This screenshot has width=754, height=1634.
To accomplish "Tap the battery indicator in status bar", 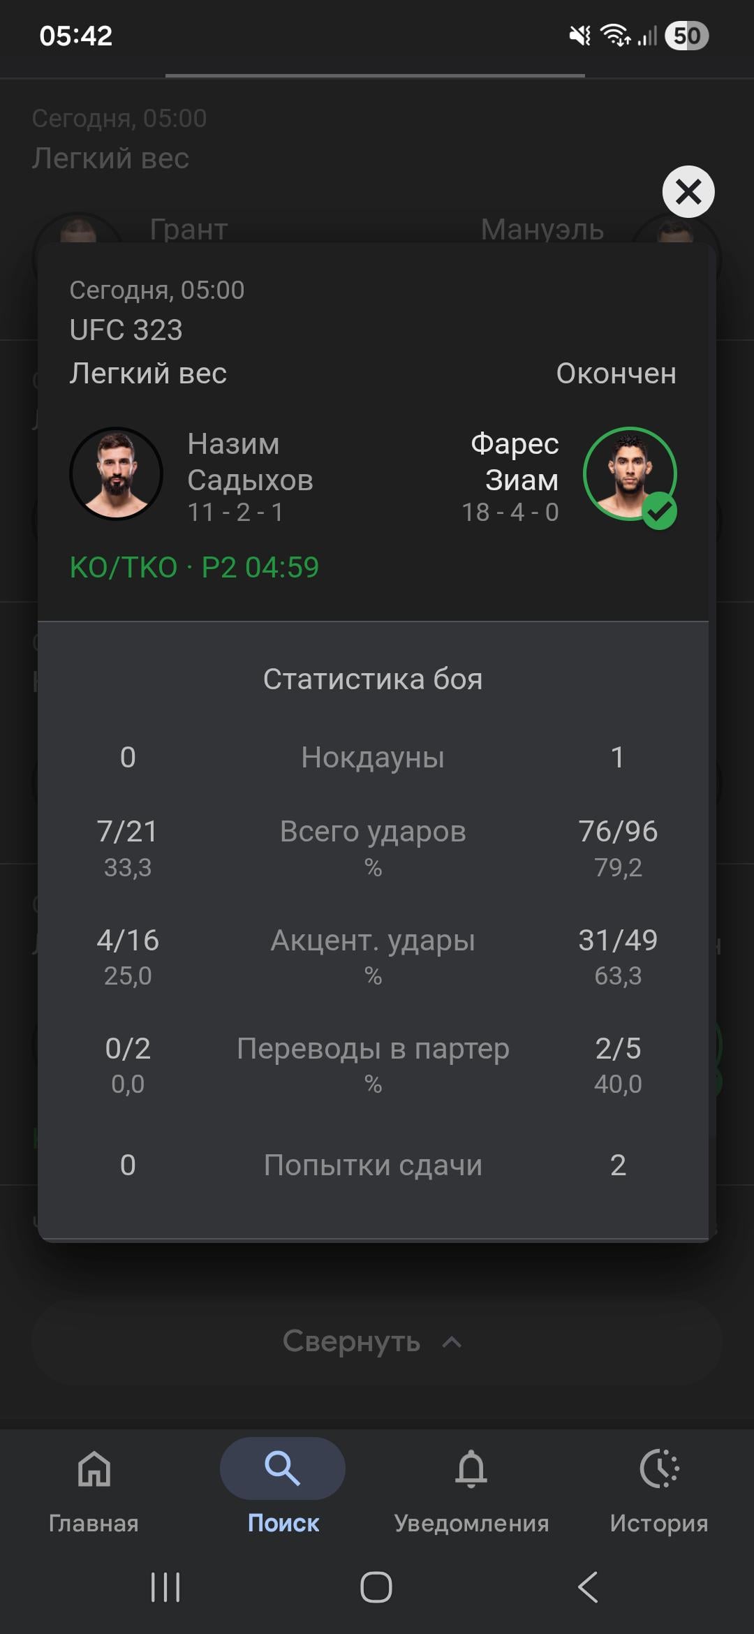I will (x=686, y=36).
